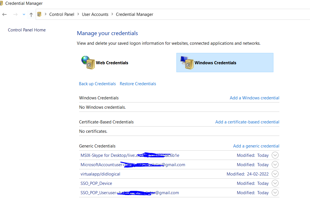Click the Modified 24-02-2022 date text
The height and width of the screenshot is (199, 310).
pos(248,174)
